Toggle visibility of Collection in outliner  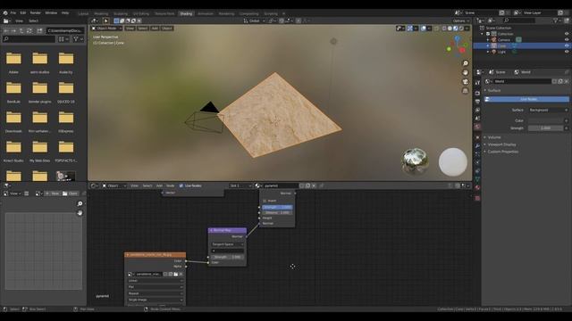[x=567, y=34]
